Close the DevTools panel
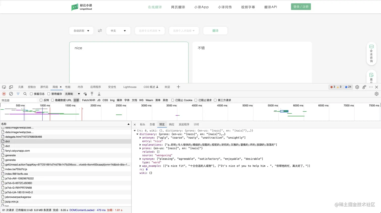 click(376, 87)
